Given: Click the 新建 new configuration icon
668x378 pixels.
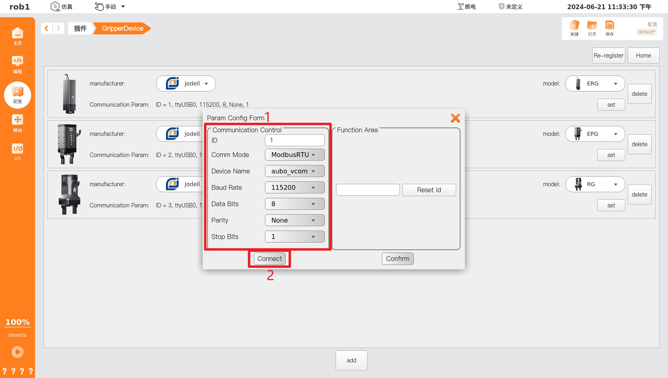Looking at the screenshot, I should pos(574,28).
